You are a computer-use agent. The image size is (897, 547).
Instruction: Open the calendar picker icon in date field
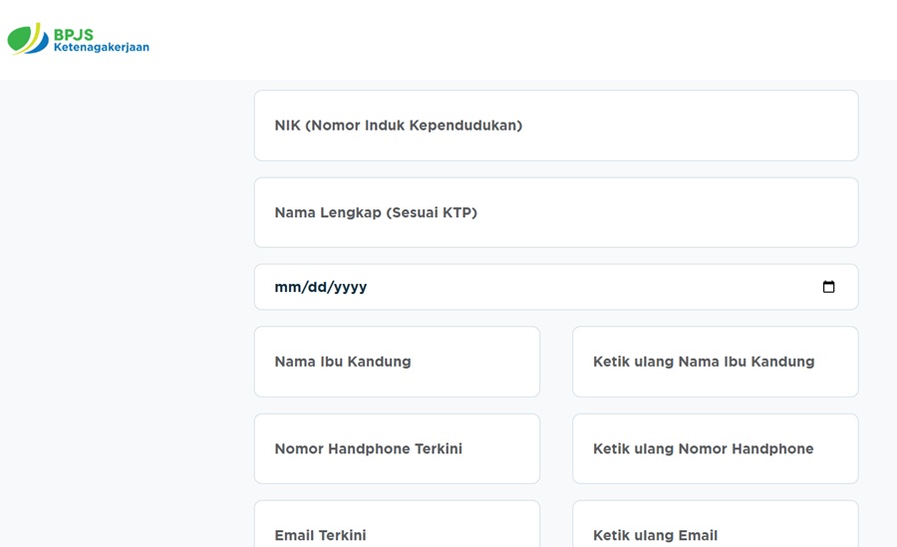click(x=828, y=287)
